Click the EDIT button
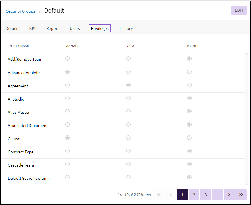Viewport: 251px width, 205px height. [239, 10]
